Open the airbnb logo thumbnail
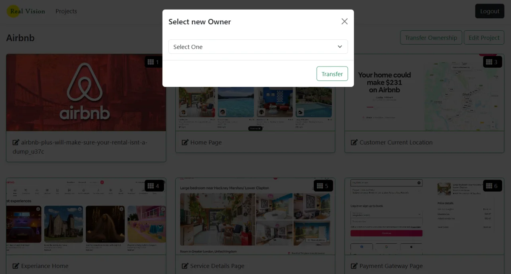The width and height of the screenshot is (511, 274). point(86,92)
